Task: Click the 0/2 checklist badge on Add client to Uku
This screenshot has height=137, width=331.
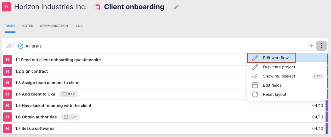Action: [x=68, y=94]
